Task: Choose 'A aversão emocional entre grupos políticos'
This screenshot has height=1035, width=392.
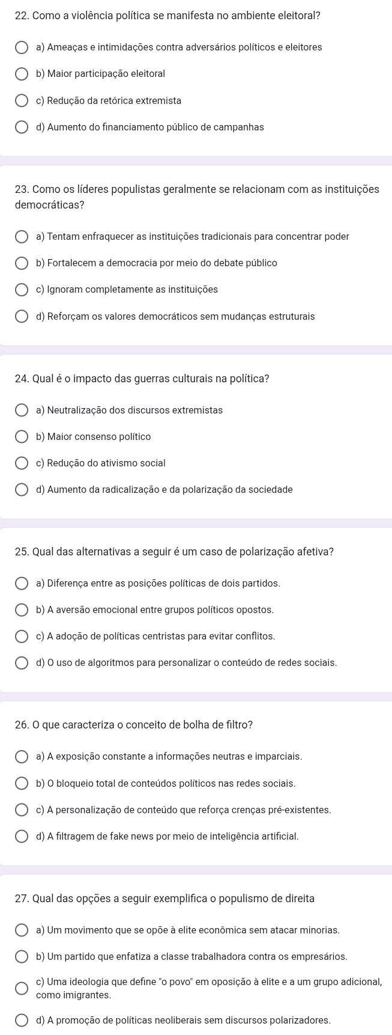Action: point(21,610)
